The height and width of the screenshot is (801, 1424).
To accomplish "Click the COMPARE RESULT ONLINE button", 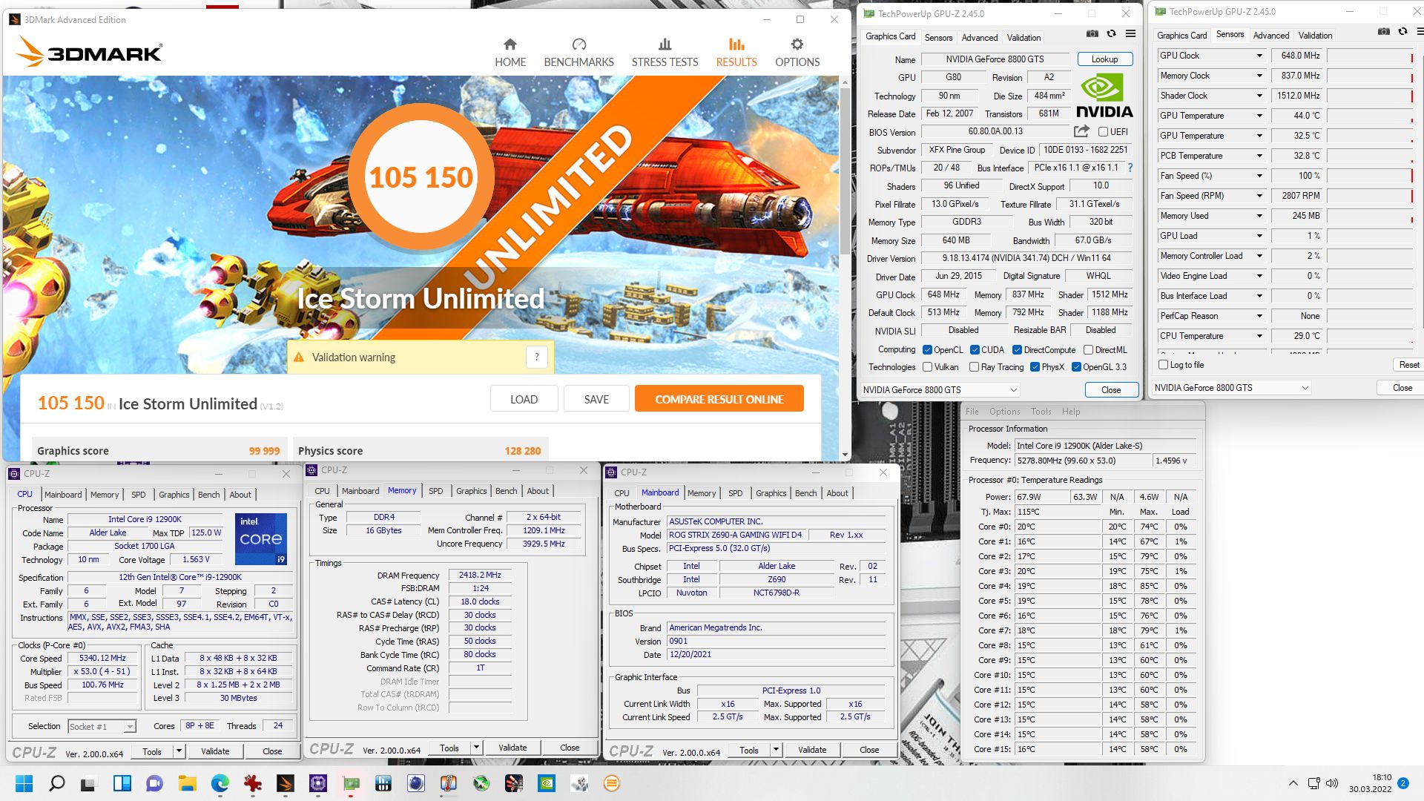I will (x=719, y=399).
